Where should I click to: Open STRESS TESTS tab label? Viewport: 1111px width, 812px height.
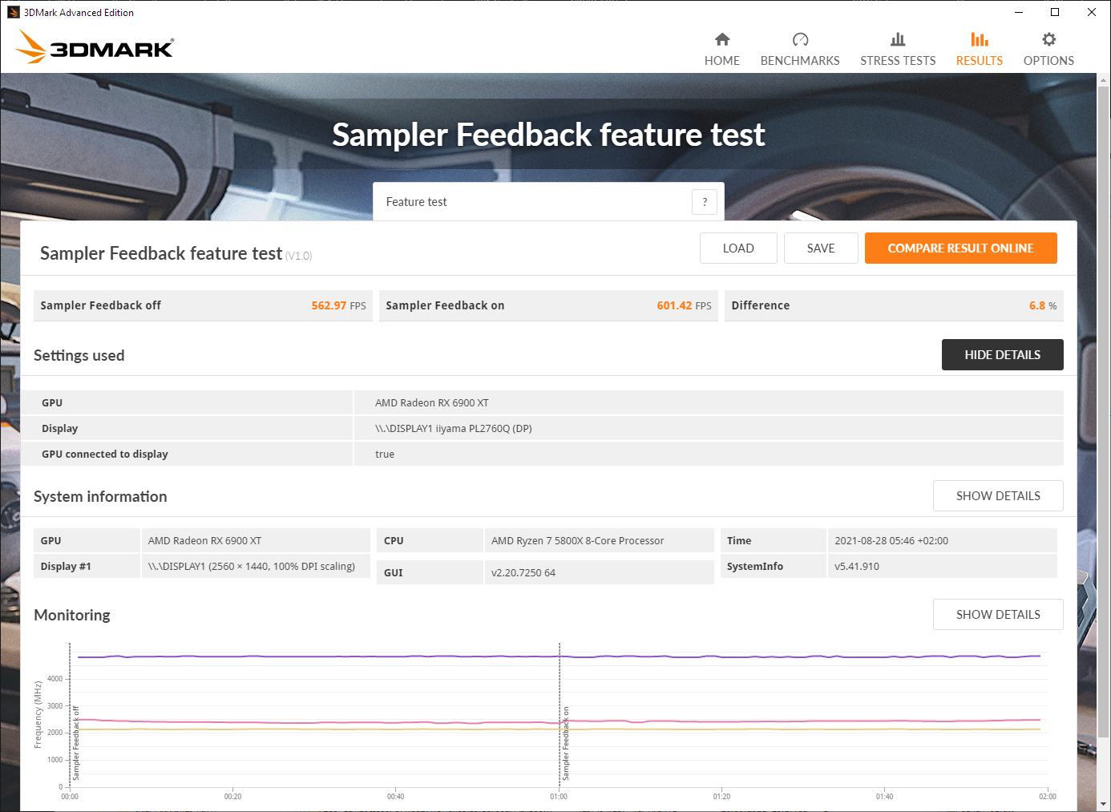coord(898,61)
